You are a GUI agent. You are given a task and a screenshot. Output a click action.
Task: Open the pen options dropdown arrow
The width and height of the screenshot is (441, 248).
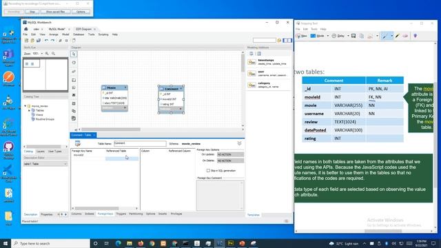pyautogui.click(x=391, y=36)
